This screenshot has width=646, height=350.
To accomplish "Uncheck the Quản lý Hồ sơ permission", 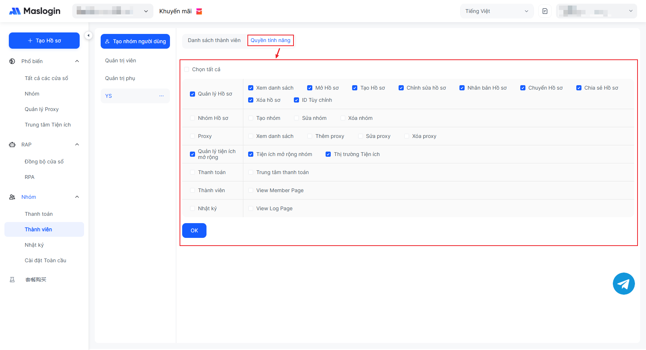I will click(192, 94).
